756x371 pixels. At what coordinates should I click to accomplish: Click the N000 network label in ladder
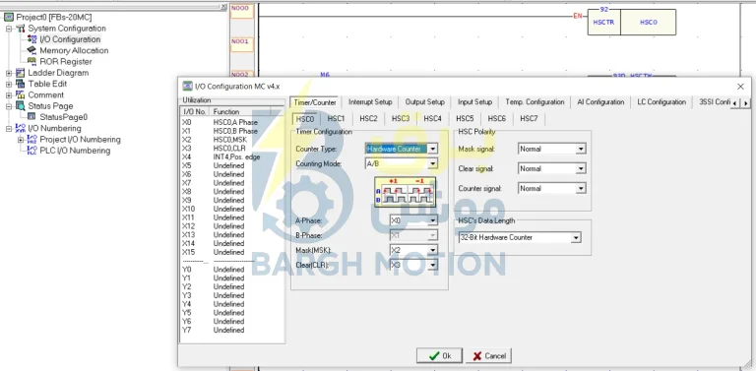[241, 11]
